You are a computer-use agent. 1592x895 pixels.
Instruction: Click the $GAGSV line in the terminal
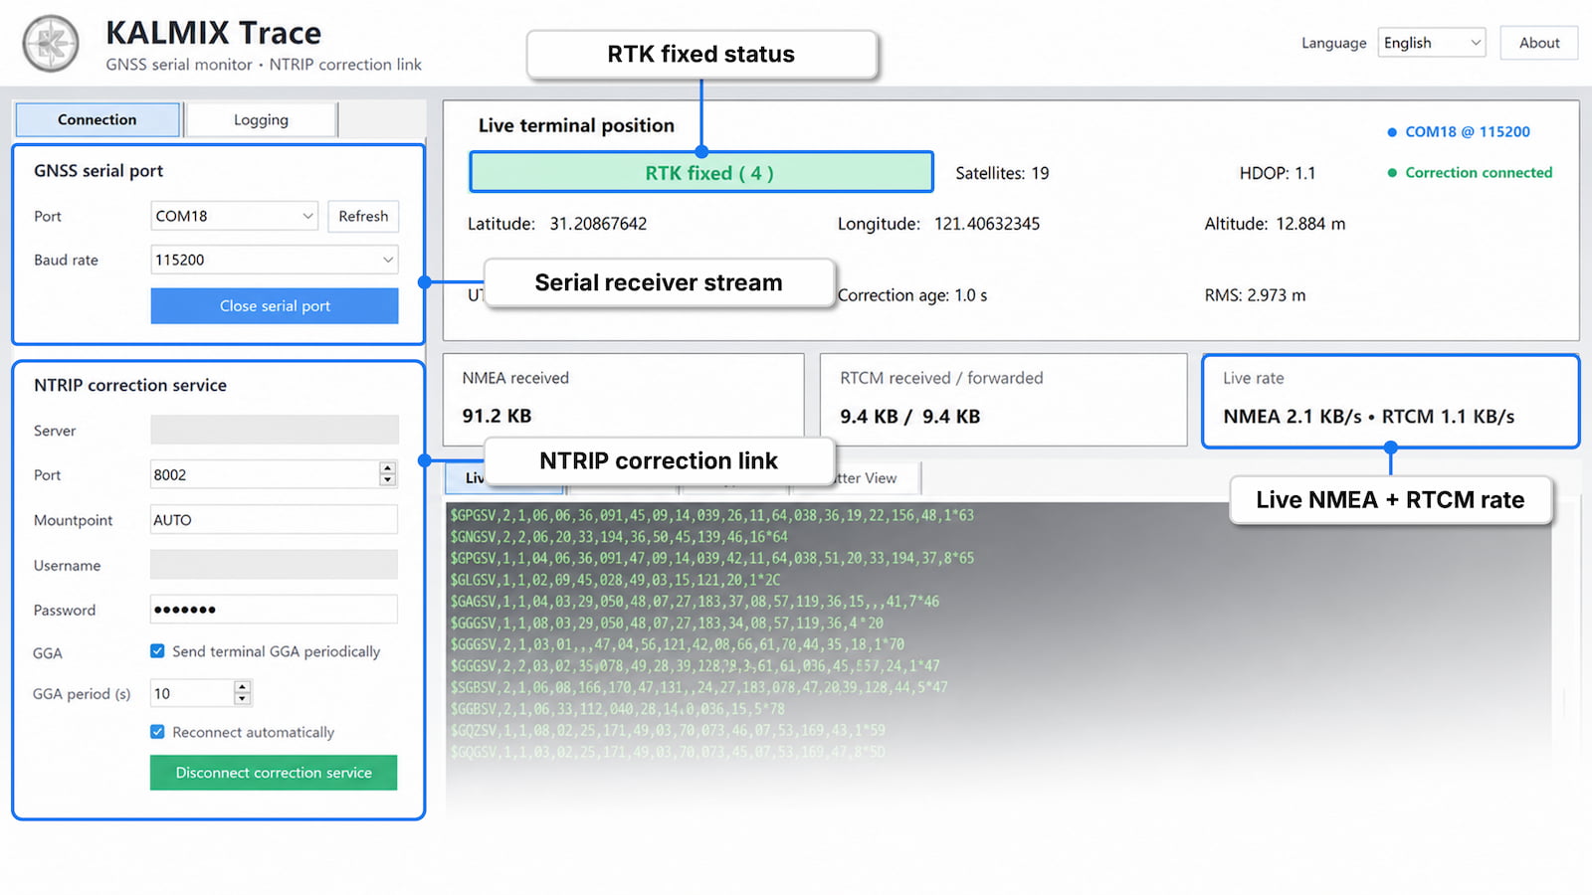695,602
